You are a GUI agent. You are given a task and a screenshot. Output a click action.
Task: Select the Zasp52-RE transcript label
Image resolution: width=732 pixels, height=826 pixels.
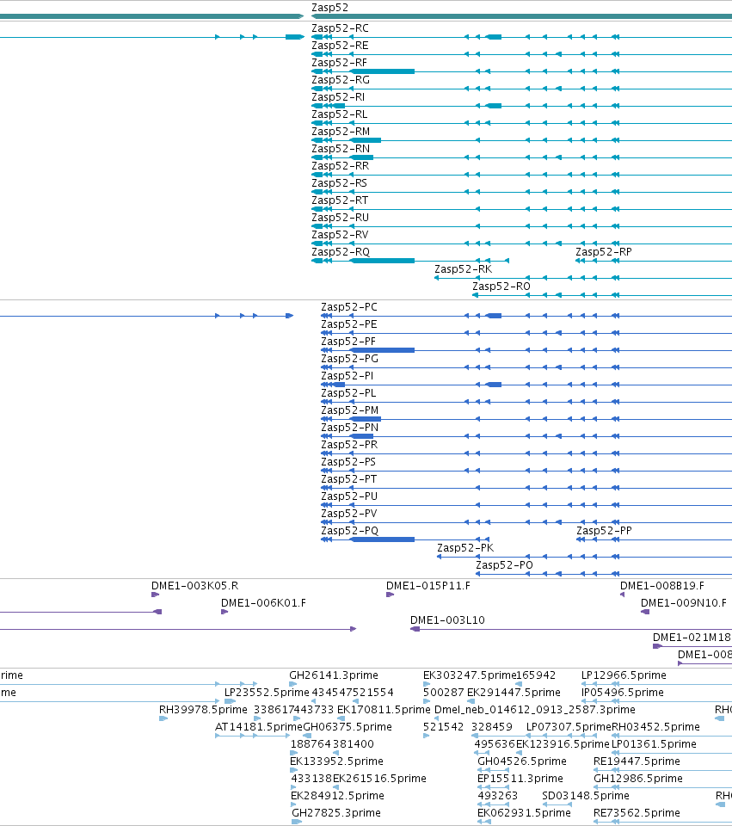(341, 46)
